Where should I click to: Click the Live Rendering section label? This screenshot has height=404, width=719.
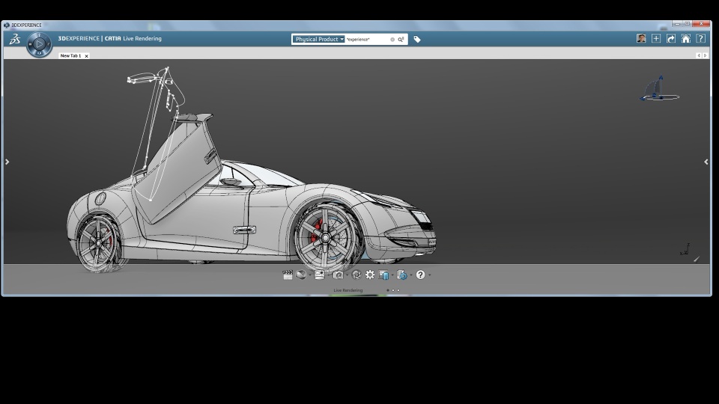(x=348, y=290)
